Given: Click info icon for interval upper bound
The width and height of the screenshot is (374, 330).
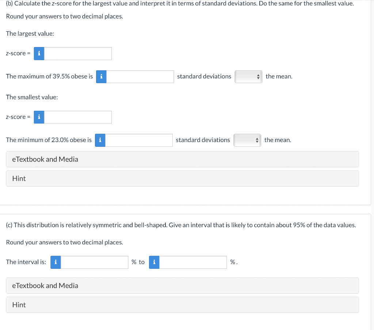Looking at the screenshot, I should (x=154, y=262).
